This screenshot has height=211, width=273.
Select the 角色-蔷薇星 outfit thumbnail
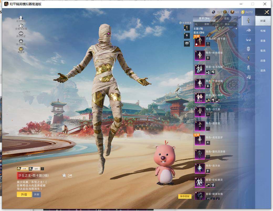[x=200, y=126]
